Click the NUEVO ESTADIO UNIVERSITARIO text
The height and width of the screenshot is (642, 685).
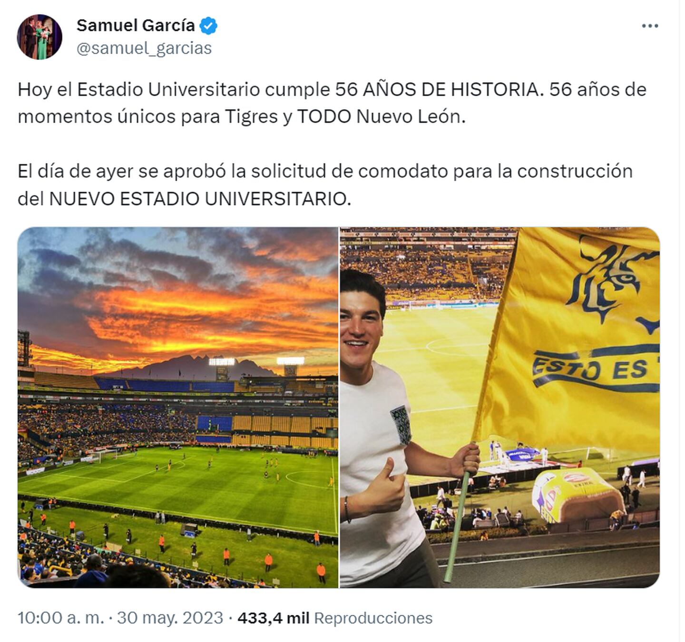click(x=200, y=199)
